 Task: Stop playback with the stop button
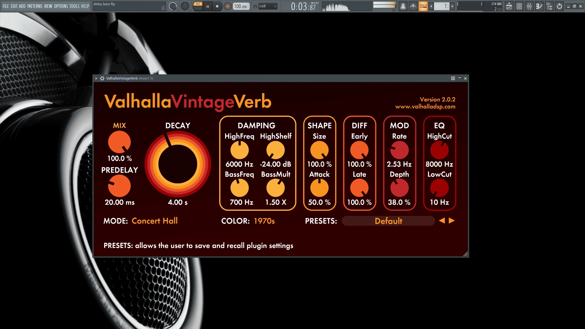pyautogui.click(x=217, y=6)
